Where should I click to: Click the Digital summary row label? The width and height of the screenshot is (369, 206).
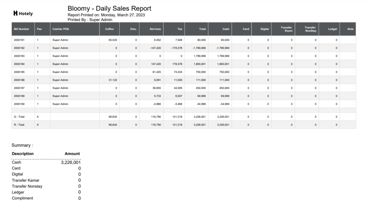(17, 174)
